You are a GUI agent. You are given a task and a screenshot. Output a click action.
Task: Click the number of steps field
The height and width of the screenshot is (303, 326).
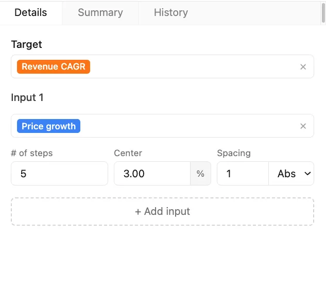coord(59,174)
